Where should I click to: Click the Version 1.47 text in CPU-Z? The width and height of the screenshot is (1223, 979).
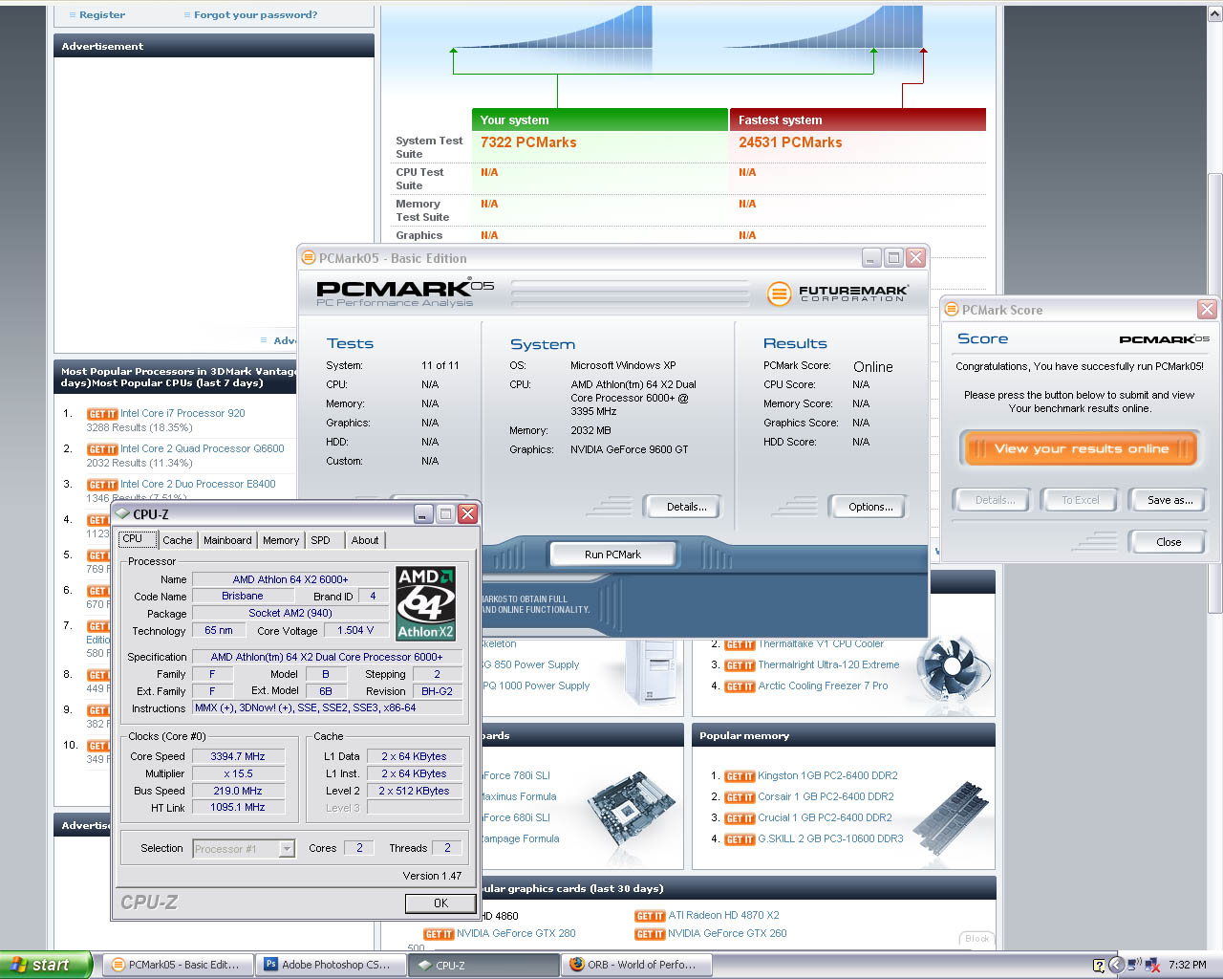tap(432, 876)
